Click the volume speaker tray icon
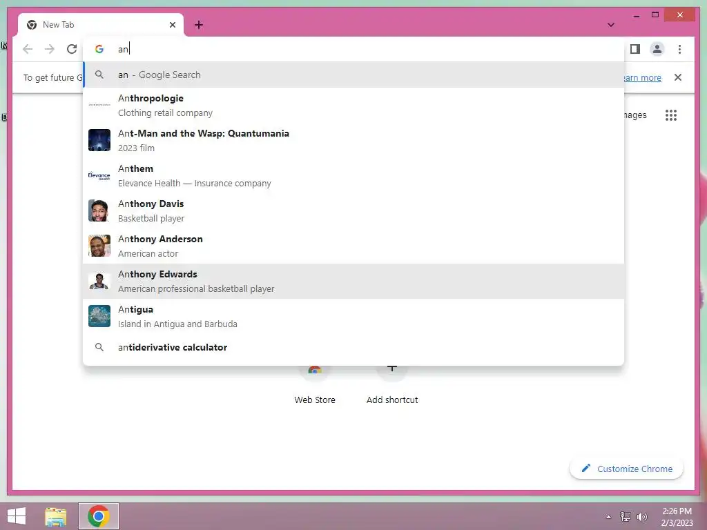 coord(641,517)
